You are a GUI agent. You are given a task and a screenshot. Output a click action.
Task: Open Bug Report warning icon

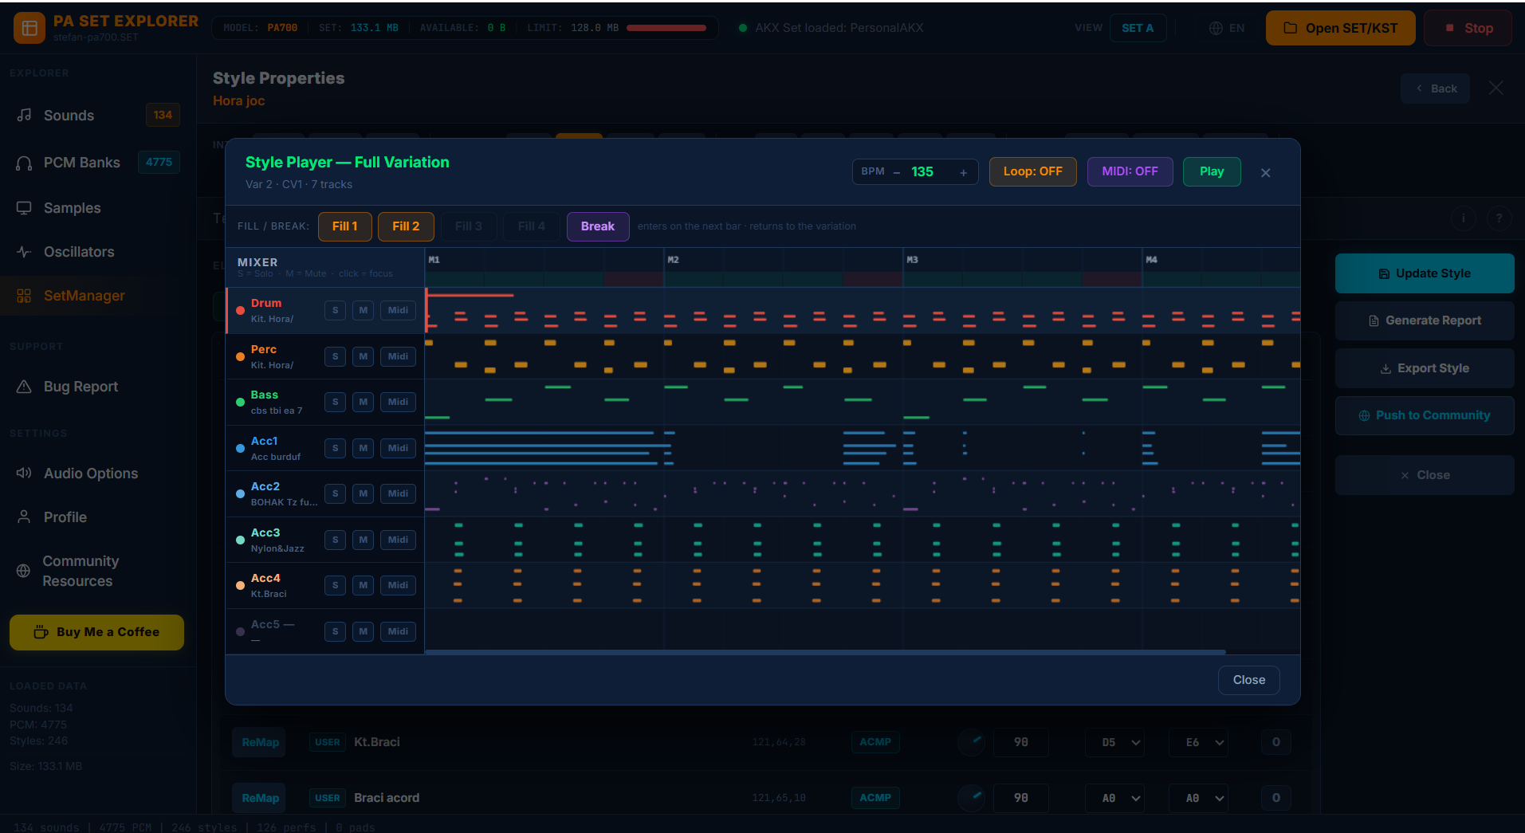coord(24,387)
